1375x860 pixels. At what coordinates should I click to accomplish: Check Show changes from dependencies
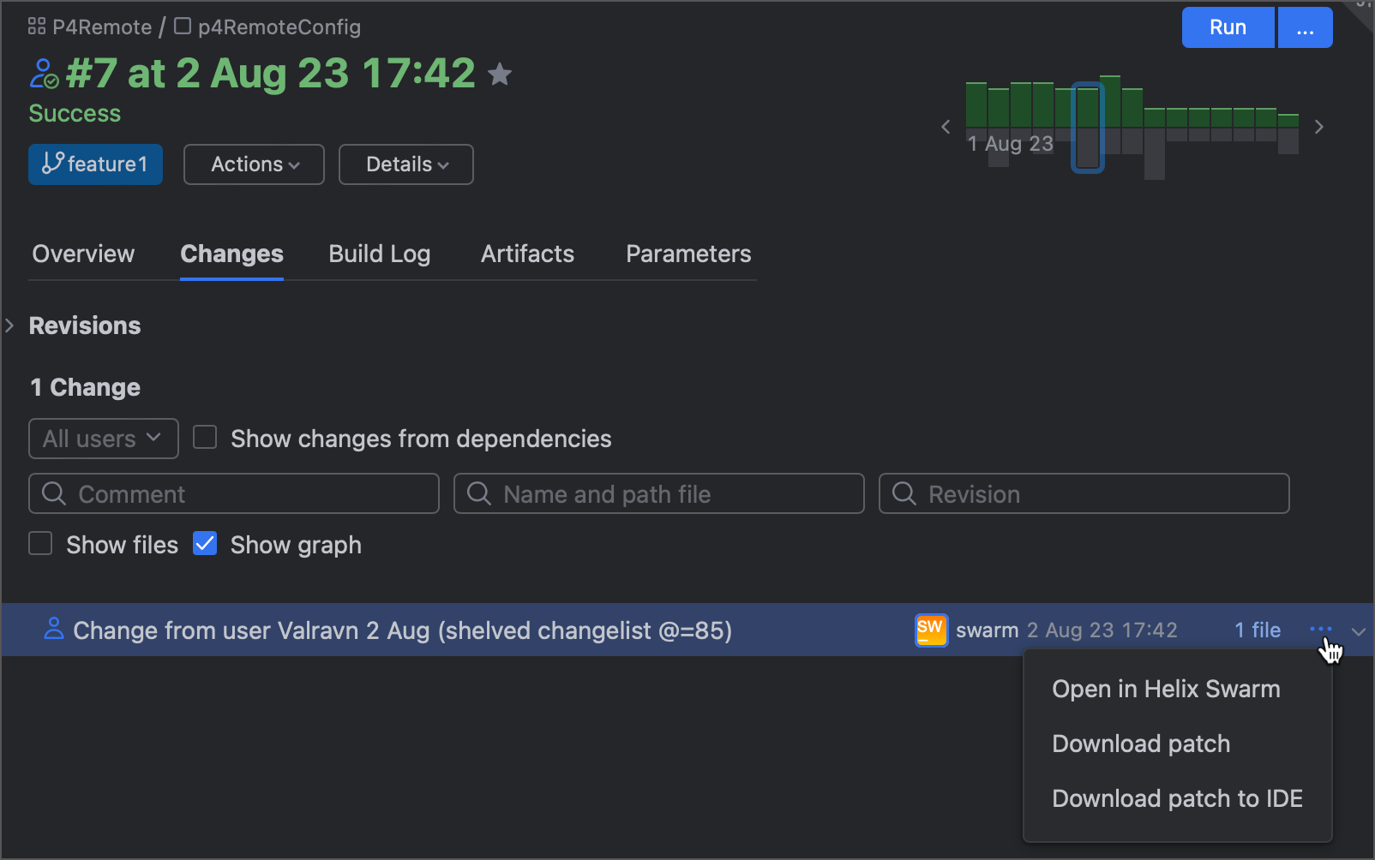click(205, 438)
